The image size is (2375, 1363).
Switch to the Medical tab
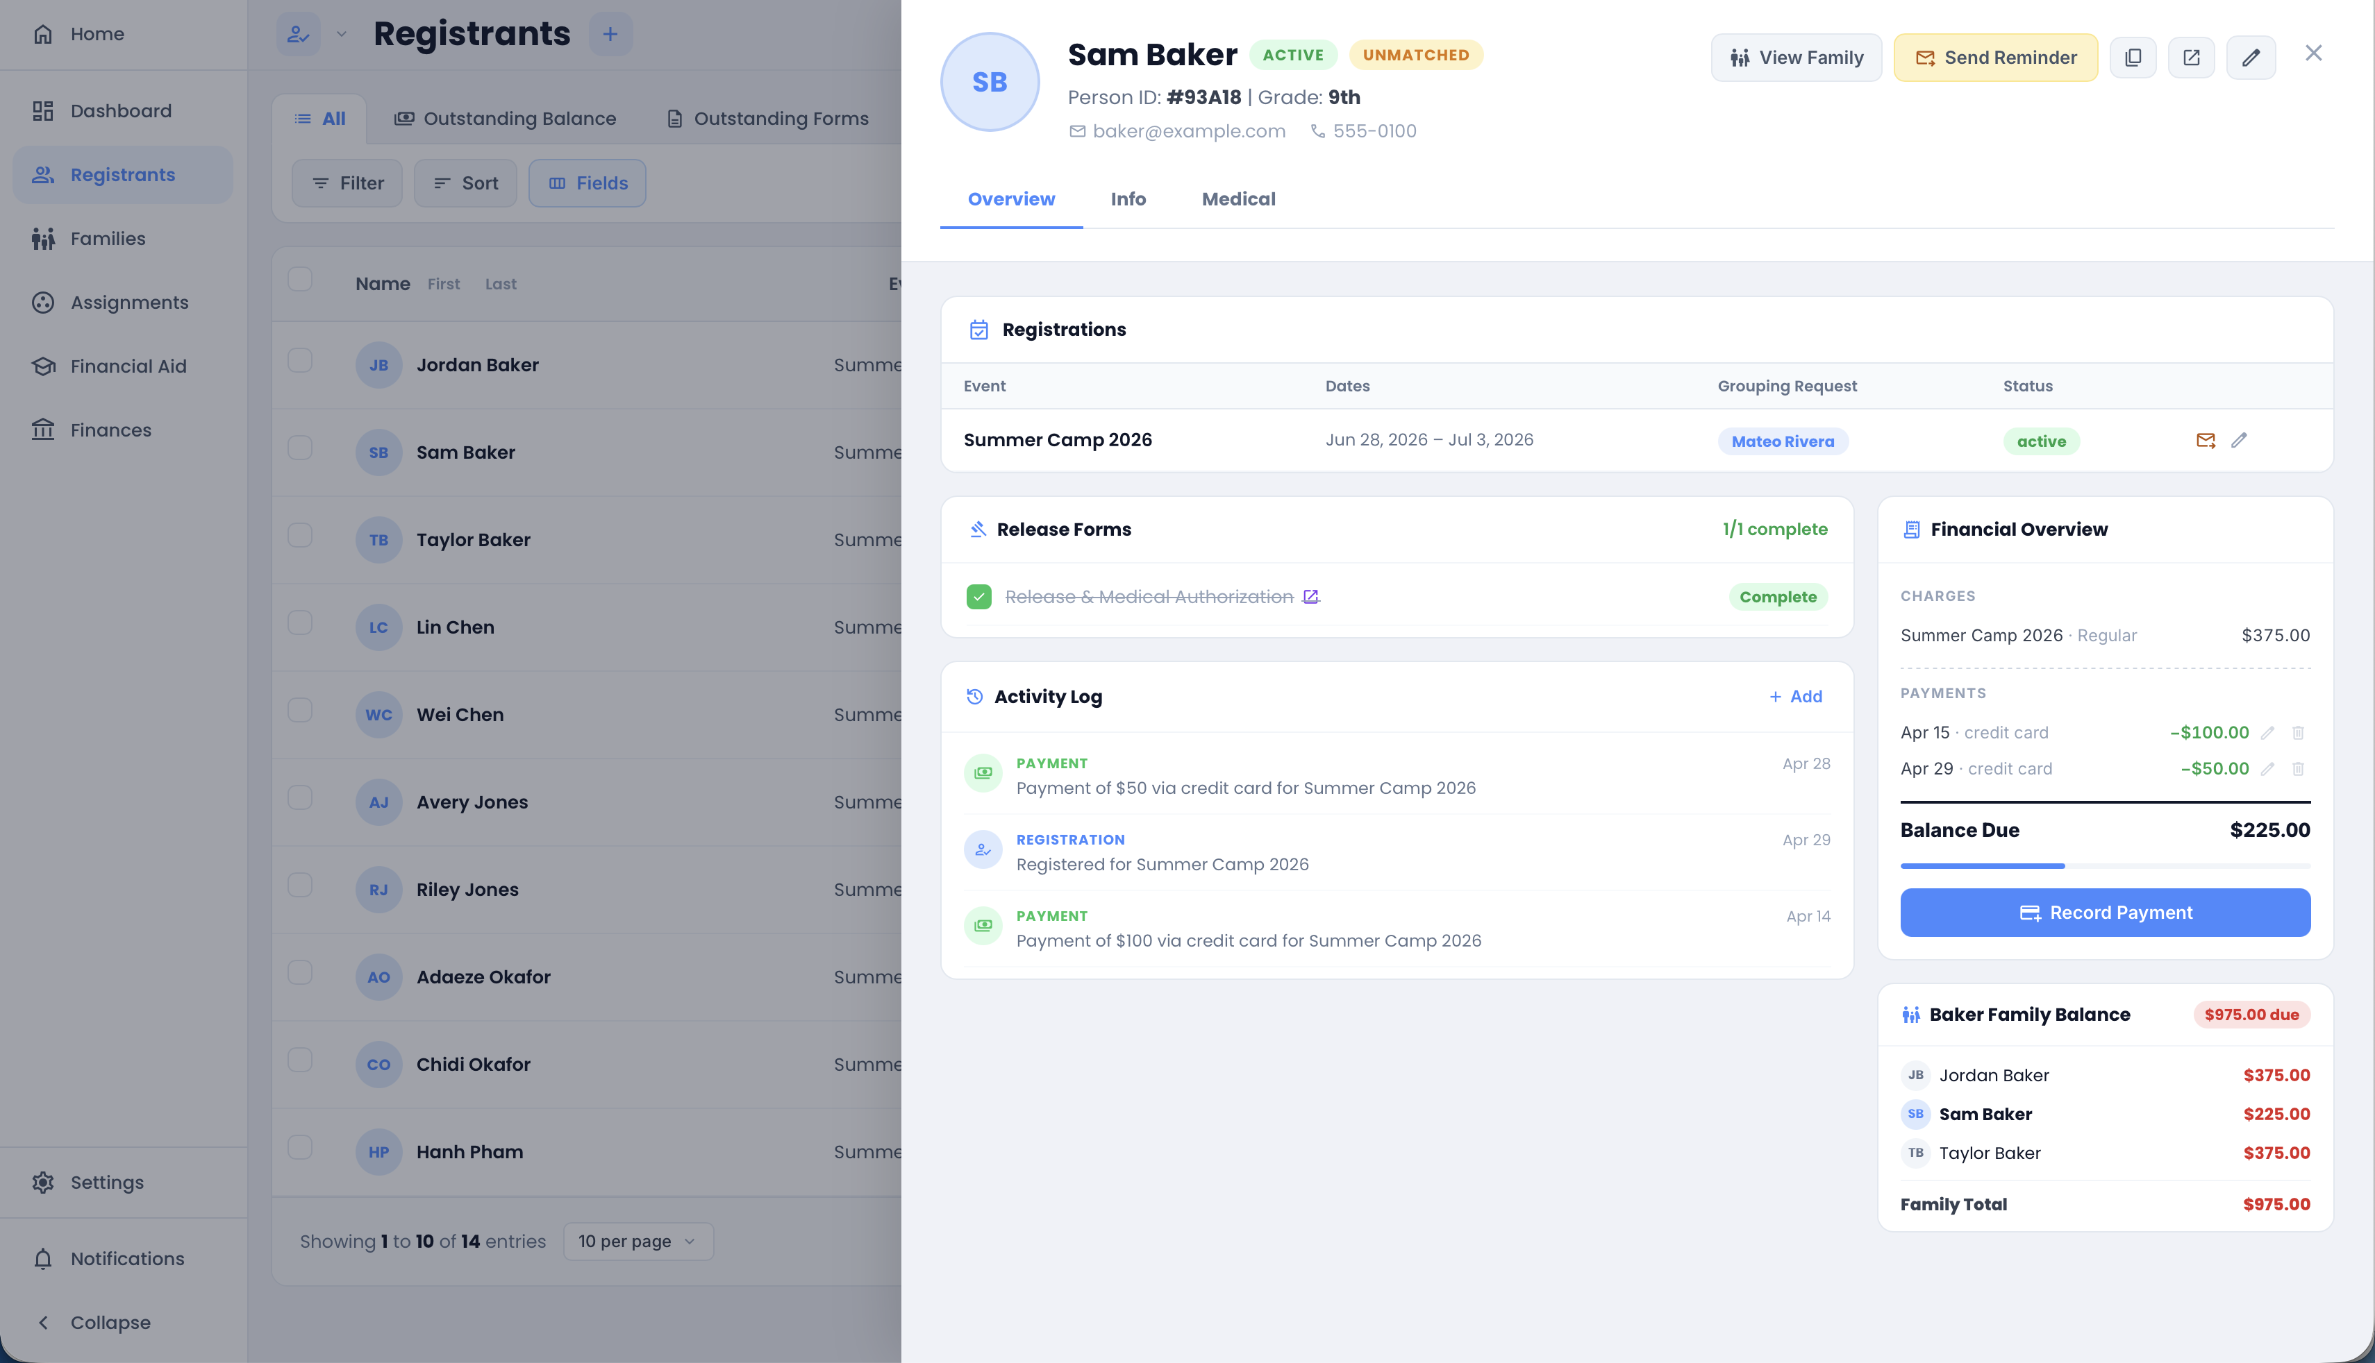1238,199
